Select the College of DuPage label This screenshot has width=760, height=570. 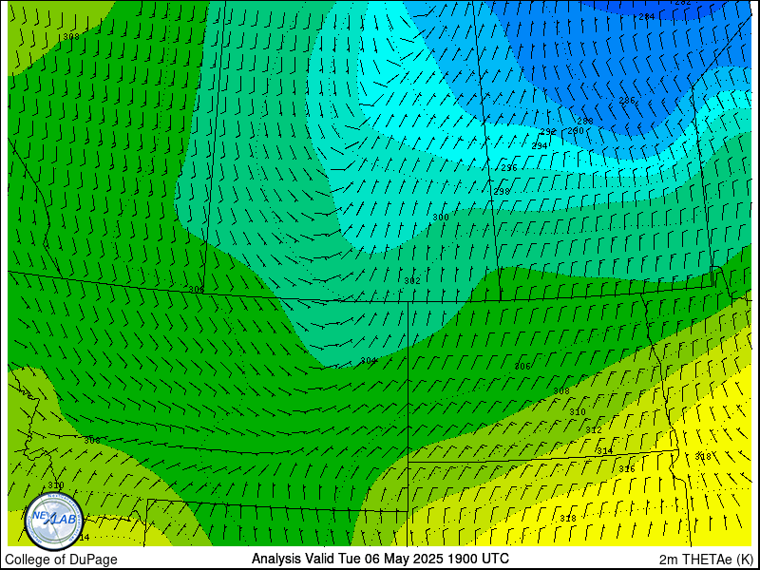[x=61, y=560]
